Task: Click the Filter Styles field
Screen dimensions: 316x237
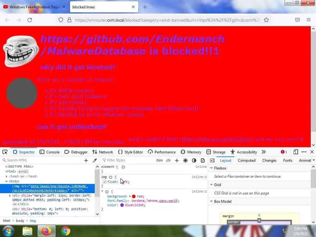Action: click(127, 160)
